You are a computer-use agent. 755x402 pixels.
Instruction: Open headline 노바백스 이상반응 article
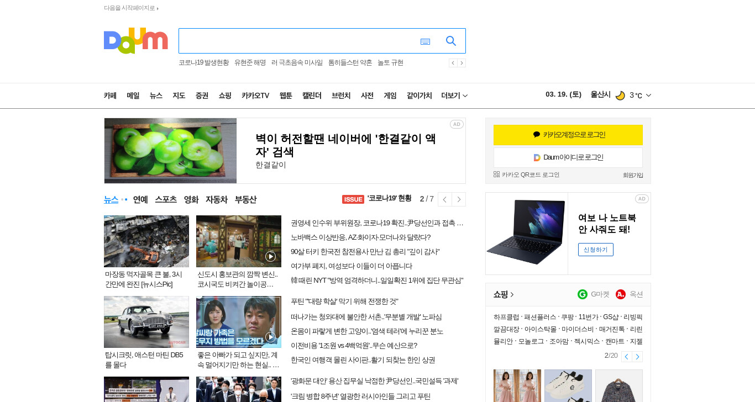pos(361,237)
